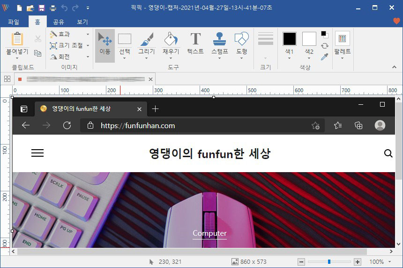The width and height of the screenshot is (403, 268).
Task: Click the hamburger menu in captured webpage
Action: click(37, 153)
